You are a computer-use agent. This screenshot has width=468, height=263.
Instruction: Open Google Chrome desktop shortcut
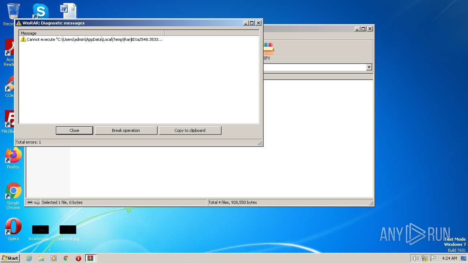(x=13, y=196)
